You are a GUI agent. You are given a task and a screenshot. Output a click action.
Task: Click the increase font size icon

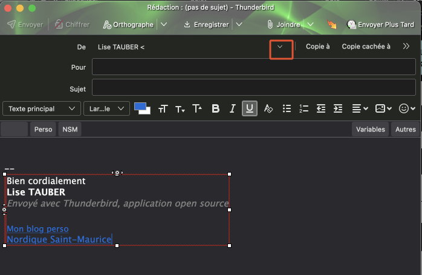pos(197,109)
